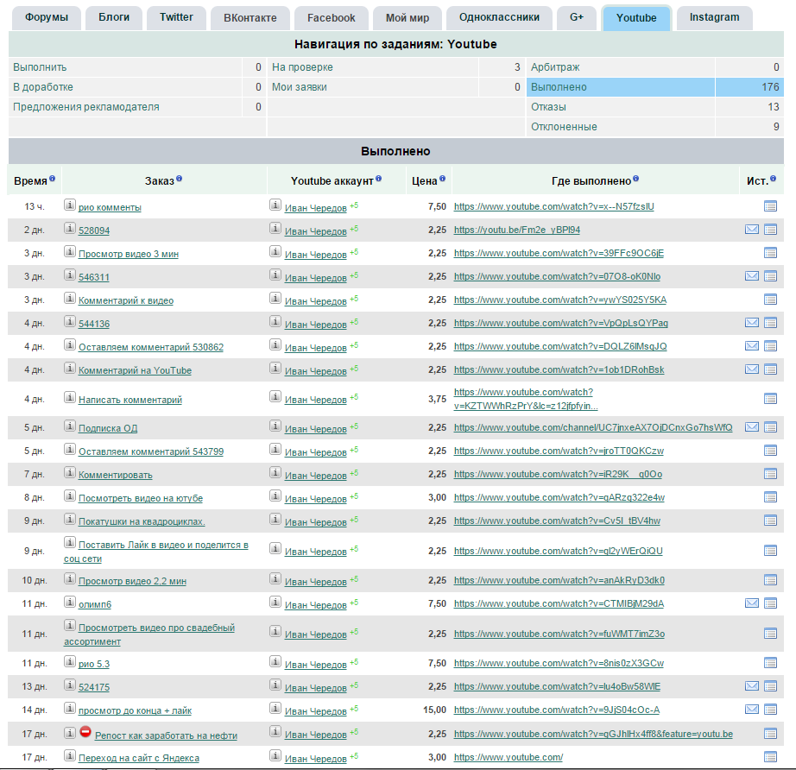
Task: Open history icon for Посмотреть видео на ютубе row
Action: [x=770, y=497]
